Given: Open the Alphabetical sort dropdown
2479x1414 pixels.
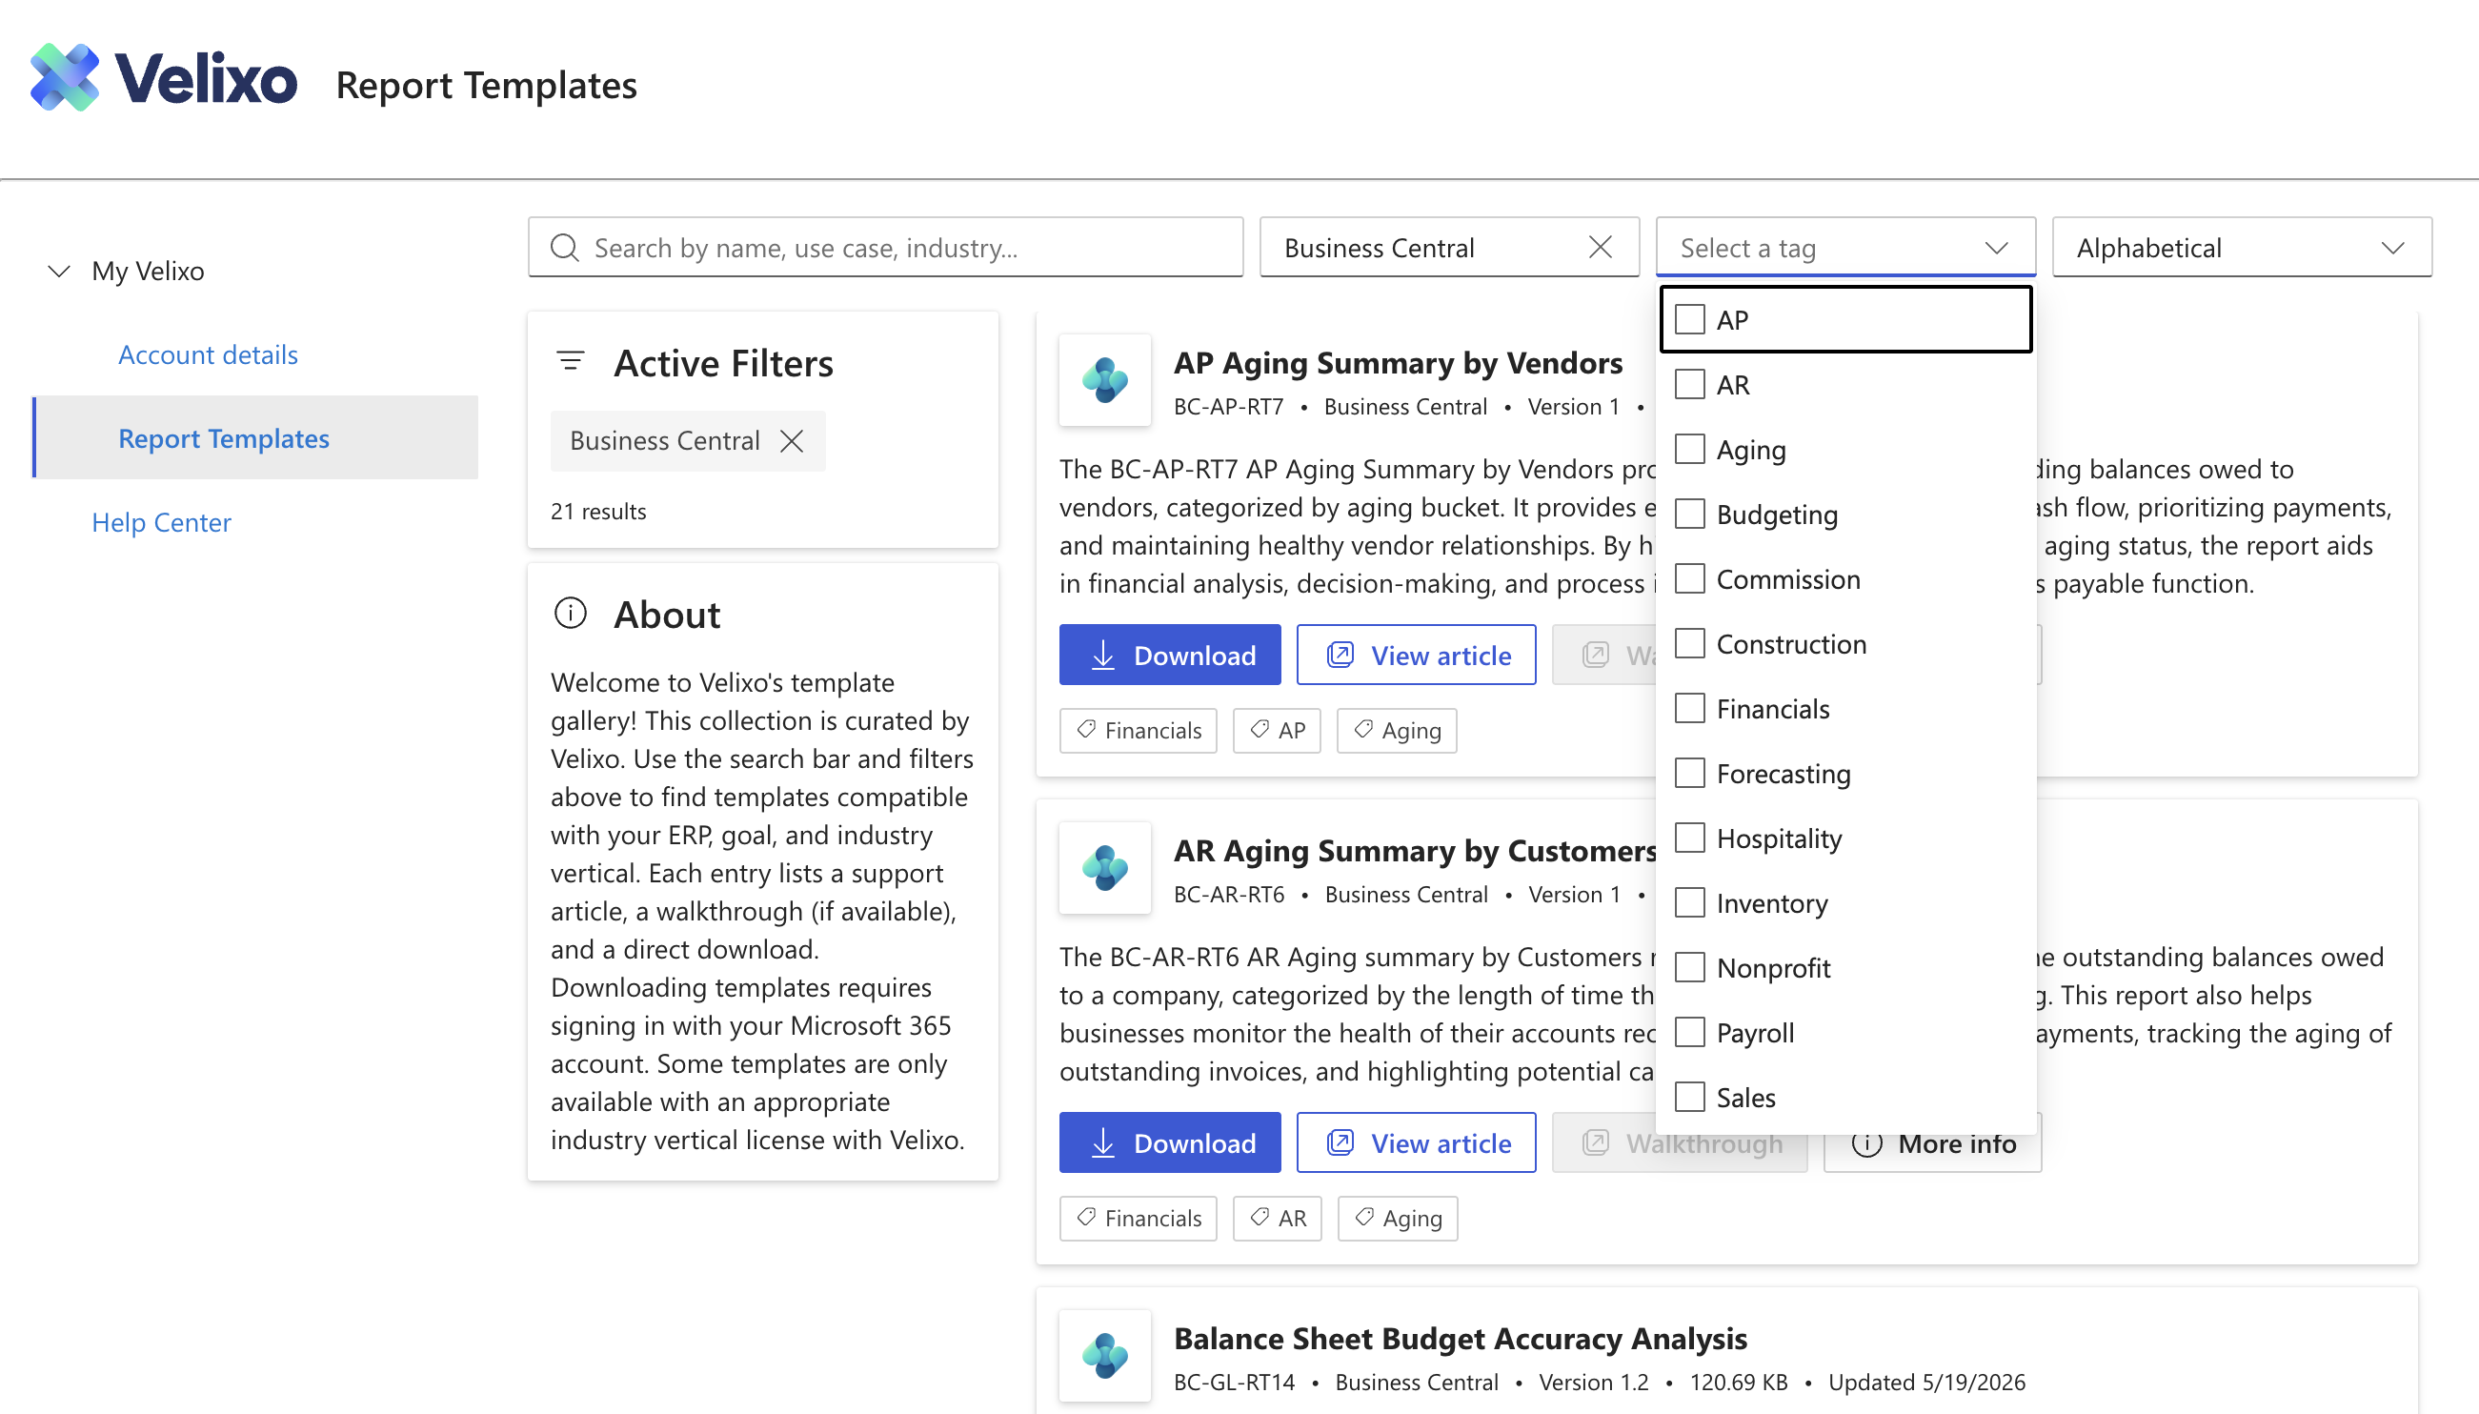Looking at the screenshot, I should click(2241, 248).
